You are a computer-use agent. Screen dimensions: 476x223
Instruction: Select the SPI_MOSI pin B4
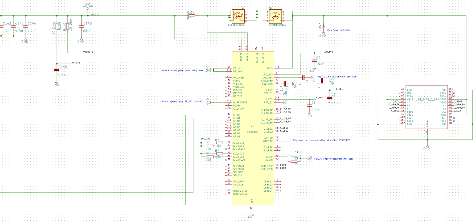pyautogui.click(x=229, y=166)
